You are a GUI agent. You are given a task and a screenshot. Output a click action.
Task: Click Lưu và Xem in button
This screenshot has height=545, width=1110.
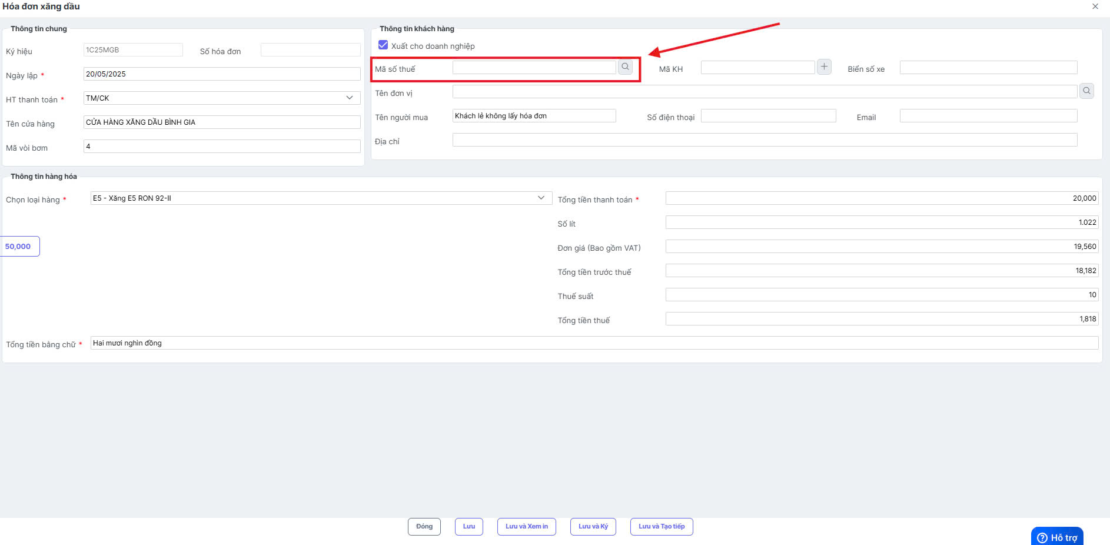[x=526, y=527]
